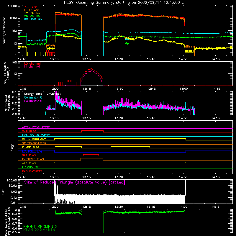
Task: Click the 14:00 tick under flags panel
Action: 183,177
